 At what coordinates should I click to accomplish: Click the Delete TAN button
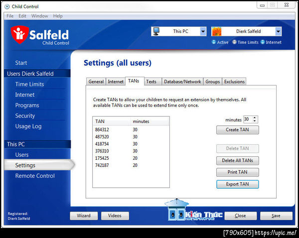pos(237,148)
